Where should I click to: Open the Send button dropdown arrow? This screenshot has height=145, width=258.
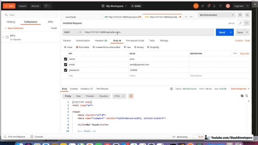(x=231, y=32)
